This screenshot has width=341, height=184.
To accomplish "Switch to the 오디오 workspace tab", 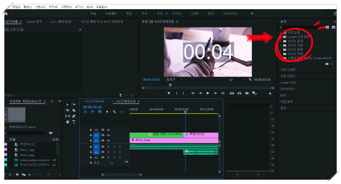I will click(x=177, y=13).
